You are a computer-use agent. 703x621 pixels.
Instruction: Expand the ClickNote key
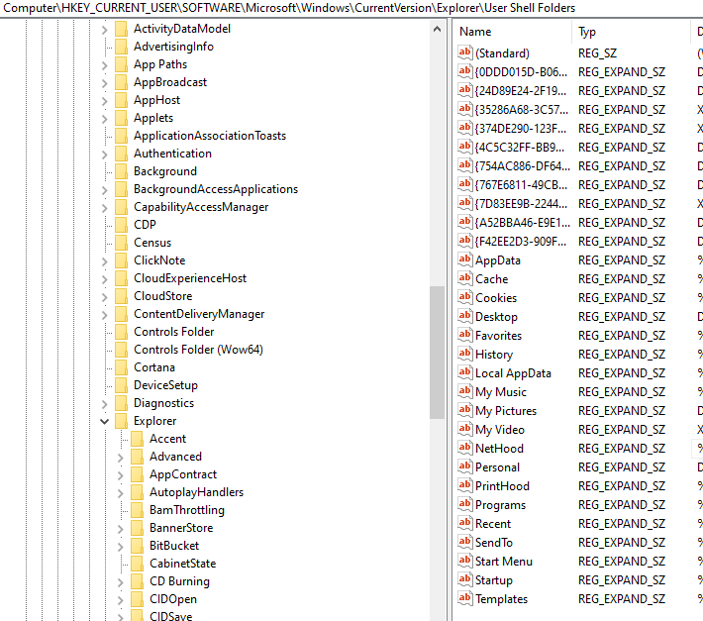105,261
